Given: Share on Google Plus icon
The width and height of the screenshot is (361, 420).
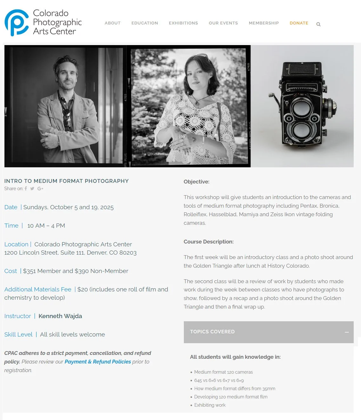Looking at the screenshot, I should (40, 189).
